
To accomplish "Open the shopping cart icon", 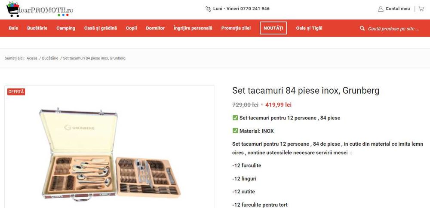I will click(421, 9).
